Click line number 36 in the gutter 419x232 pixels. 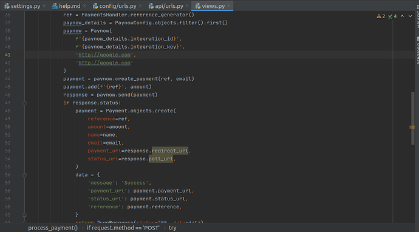[x=7, y=15]
